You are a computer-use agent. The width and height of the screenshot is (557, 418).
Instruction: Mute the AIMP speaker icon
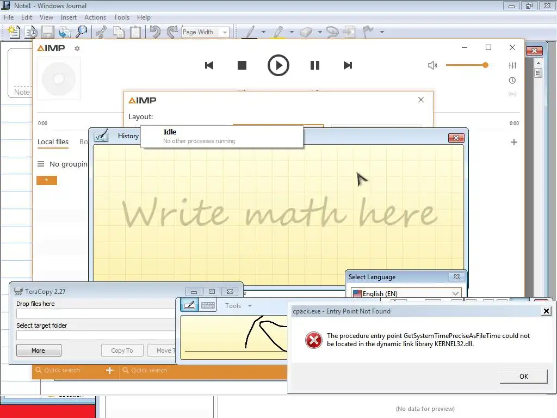432,65
